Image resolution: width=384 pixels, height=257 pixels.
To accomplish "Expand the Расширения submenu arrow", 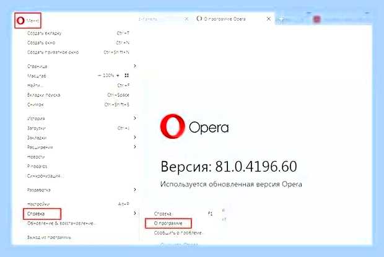I will (134, 147).
